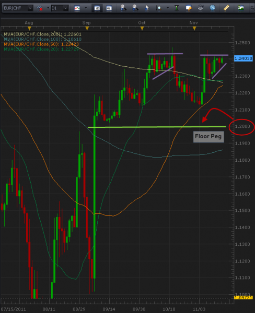Select the MVA 200 indicator label
255x313 pixels.
click(x=42, y=34)
